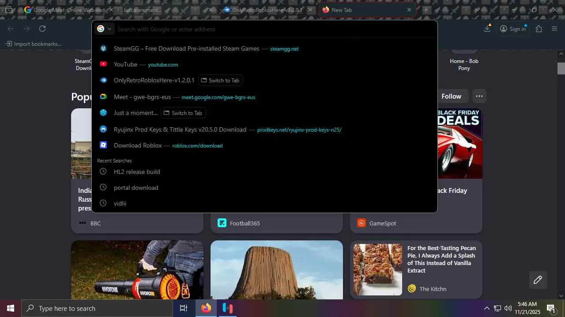Viewport: 565px width, 317px height.
Task: Click the clock icon beside 'portal download'
Action: pyautogui.click(x=103, y=188)
